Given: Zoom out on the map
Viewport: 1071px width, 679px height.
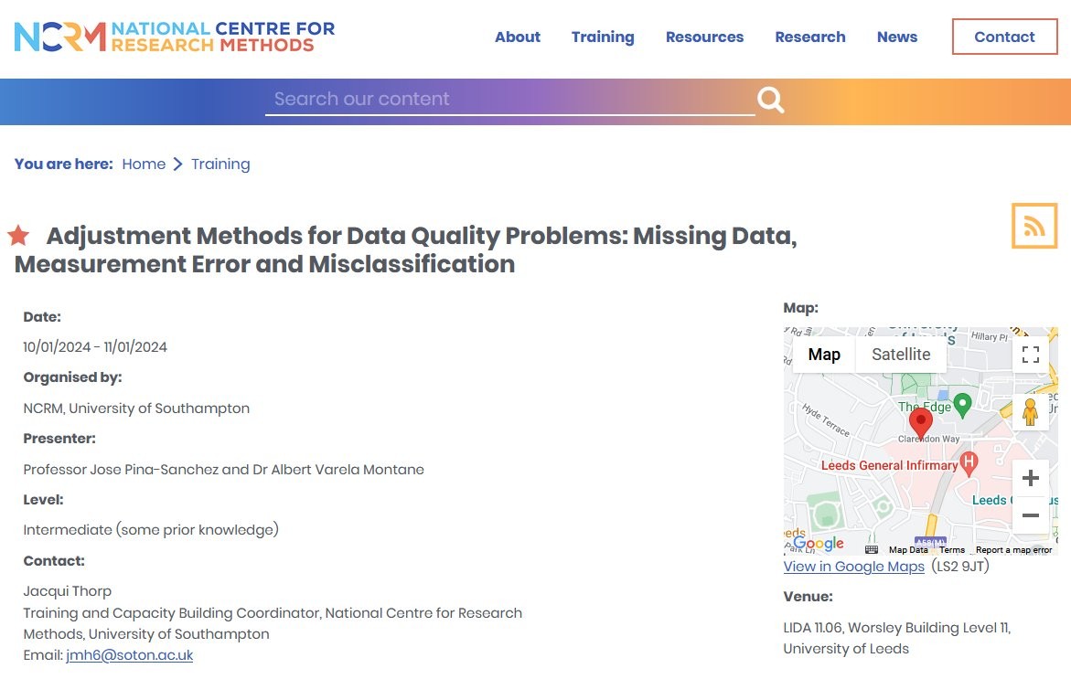Looking at the screenshot, I should [x=1030, y=515].
